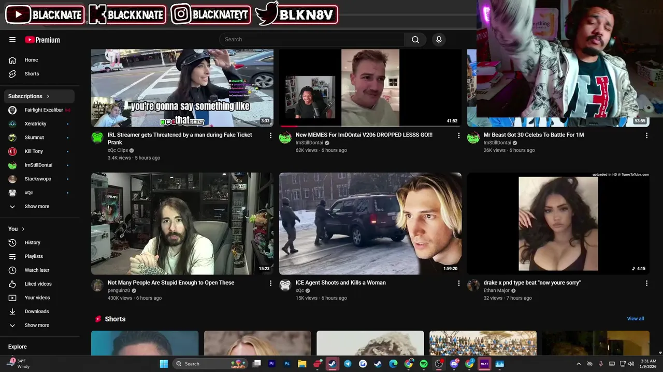663x372 pixels.
Task: Click Ethan Major channel avatar
Action: click(x=473, y=285)
